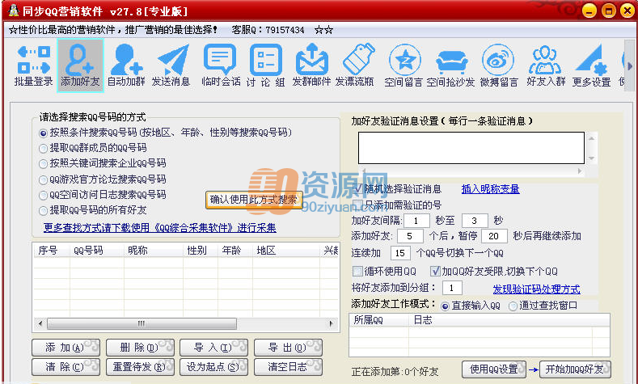This screenshot has height=384, width=638.
Task: Click the 添加好友 count field showing 5
Action: [410, 236]
